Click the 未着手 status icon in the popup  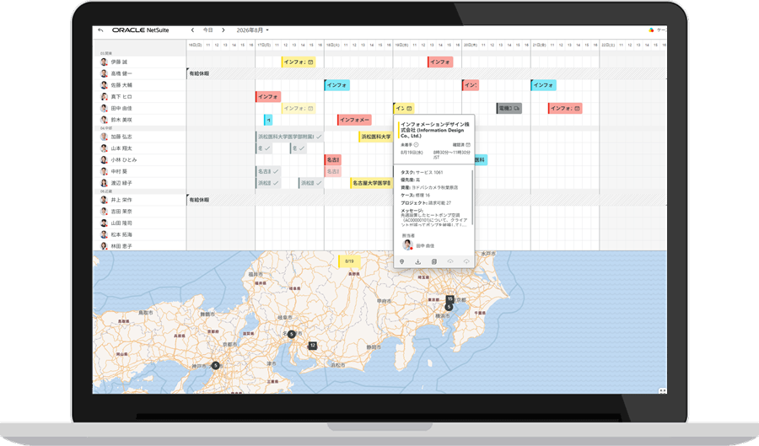[x=416, y=145]
